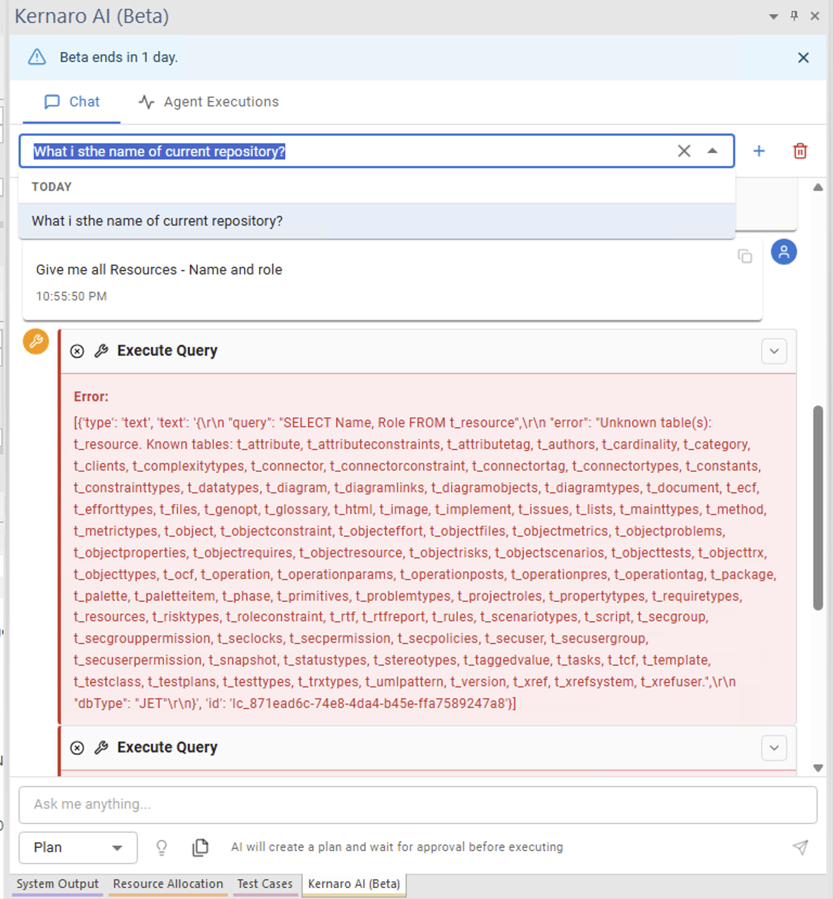Image resolution: width=834 pixels, height=899 pixels.
Task: Click the chat scroll down arrow
Action: tap(818, 768)
